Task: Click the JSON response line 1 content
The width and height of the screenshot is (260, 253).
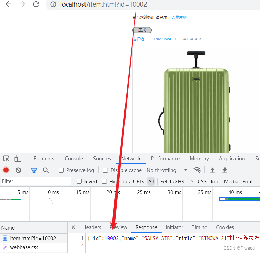Action: click(x=173, y=238)
